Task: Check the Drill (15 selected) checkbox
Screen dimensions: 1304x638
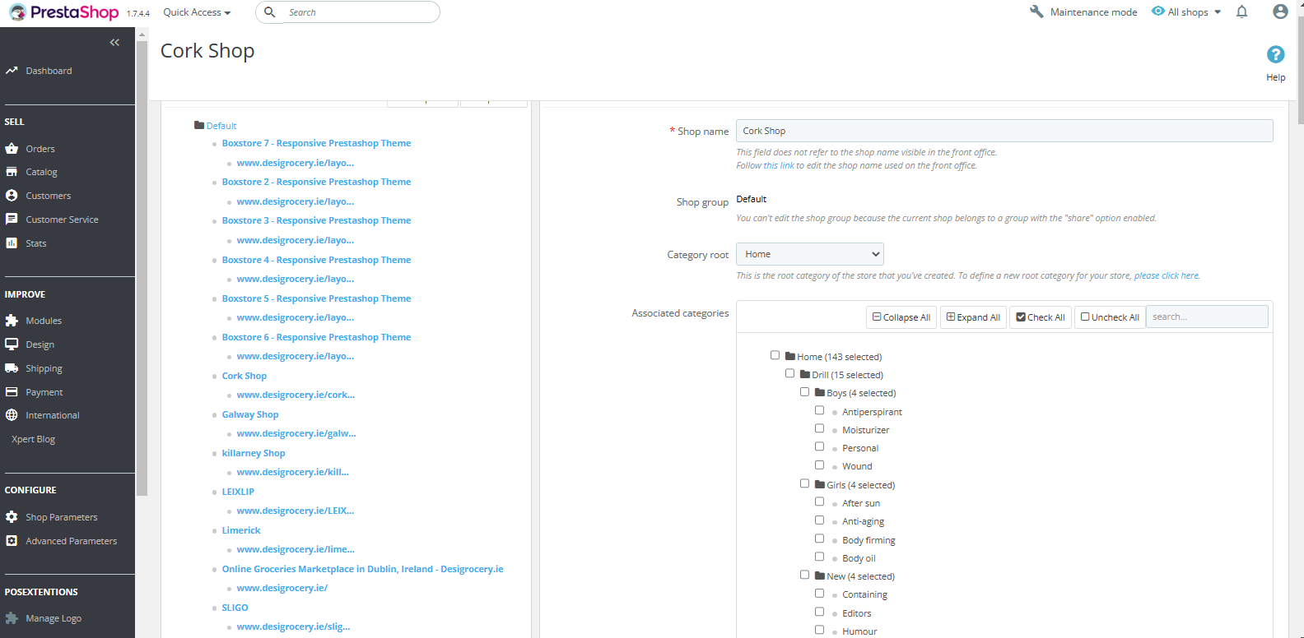Action: click(789, 373)
